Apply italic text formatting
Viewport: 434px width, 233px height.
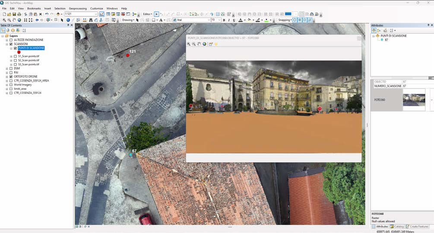(x=229, y=20)
